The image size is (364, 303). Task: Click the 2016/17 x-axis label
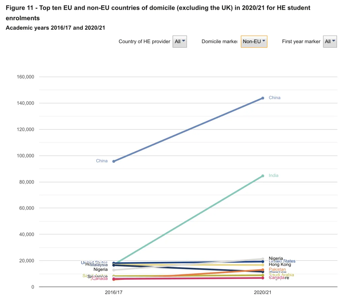pyautogui.click(x=114, y=293)
